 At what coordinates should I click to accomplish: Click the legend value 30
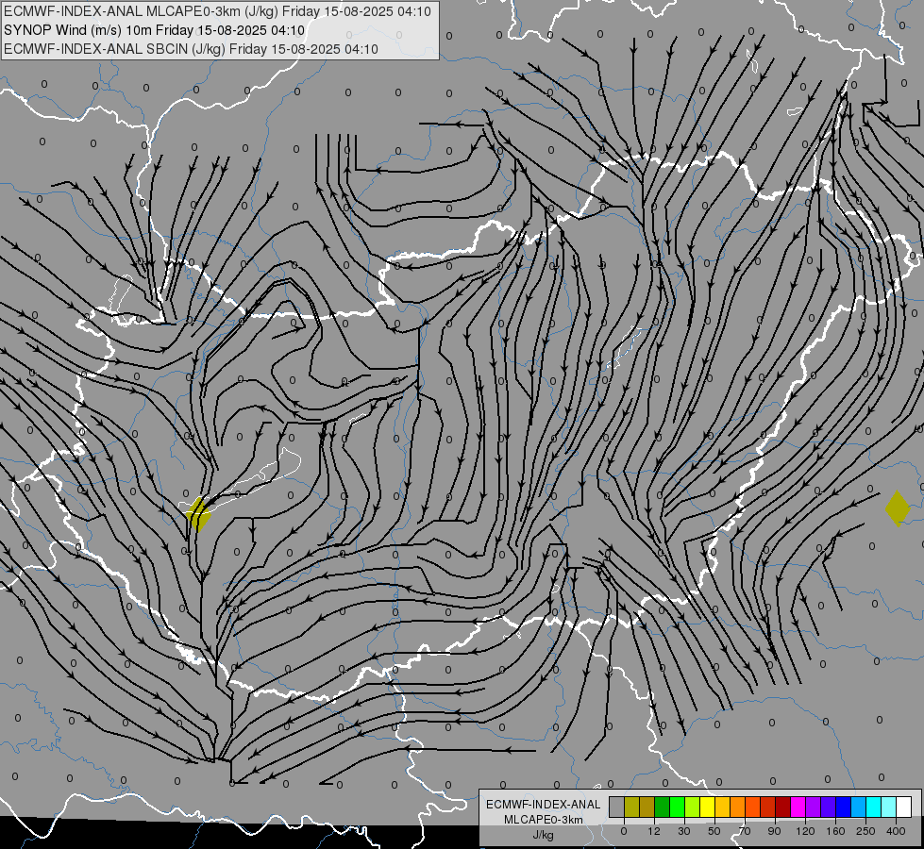coord(684,831)
